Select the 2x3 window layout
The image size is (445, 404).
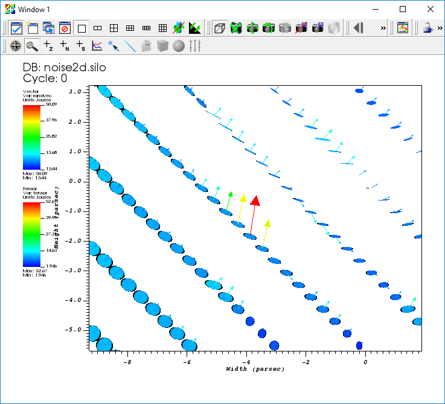130,28
